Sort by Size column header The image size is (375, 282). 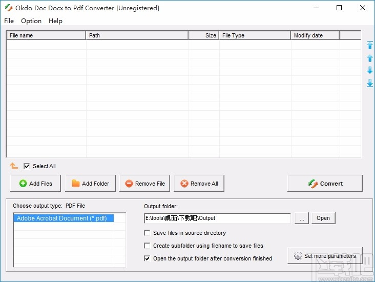pos(203,35)
